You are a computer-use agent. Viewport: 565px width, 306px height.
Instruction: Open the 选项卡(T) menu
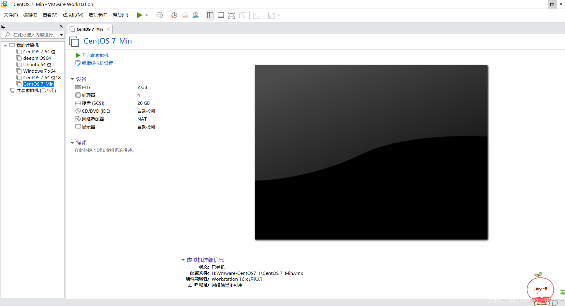click(x=98, y=15)
